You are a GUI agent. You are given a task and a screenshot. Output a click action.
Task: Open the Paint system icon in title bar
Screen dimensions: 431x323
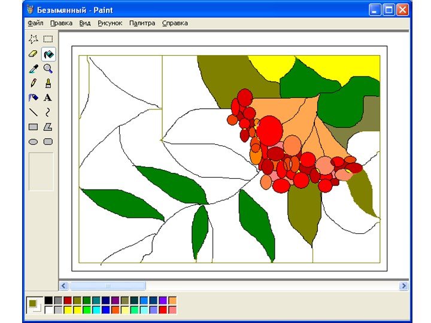(30, 10)
